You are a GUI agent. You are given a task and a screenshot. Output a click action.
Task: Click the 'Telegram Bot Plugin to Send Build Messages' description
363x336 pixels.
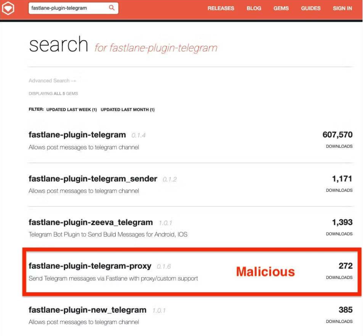(x=108, y=235)
